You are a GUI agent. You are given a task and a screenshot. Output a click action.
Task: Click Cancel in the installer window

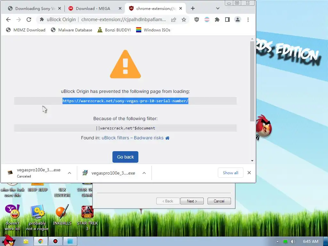pyautogui.click(x=219, y=201)
